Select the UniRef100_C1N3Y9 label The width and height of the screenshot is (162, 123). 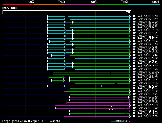[x=145, y=97]
